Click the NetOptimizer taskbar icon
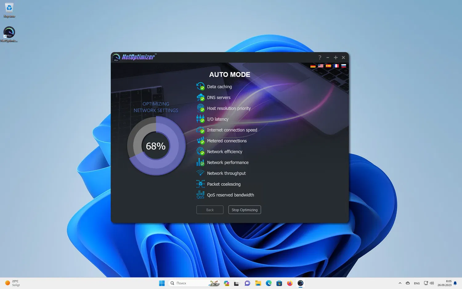Image resolution: width=462 pixels, height=289 pixels. pyautogui.click(x=300, y=283)
